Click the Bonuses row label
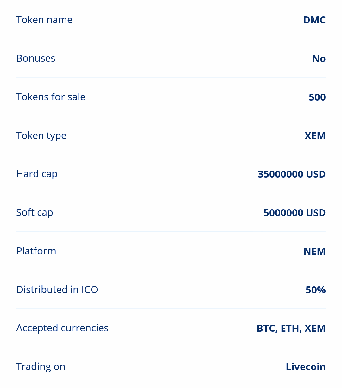Viewport: 342px width, 388px height. 36,58
